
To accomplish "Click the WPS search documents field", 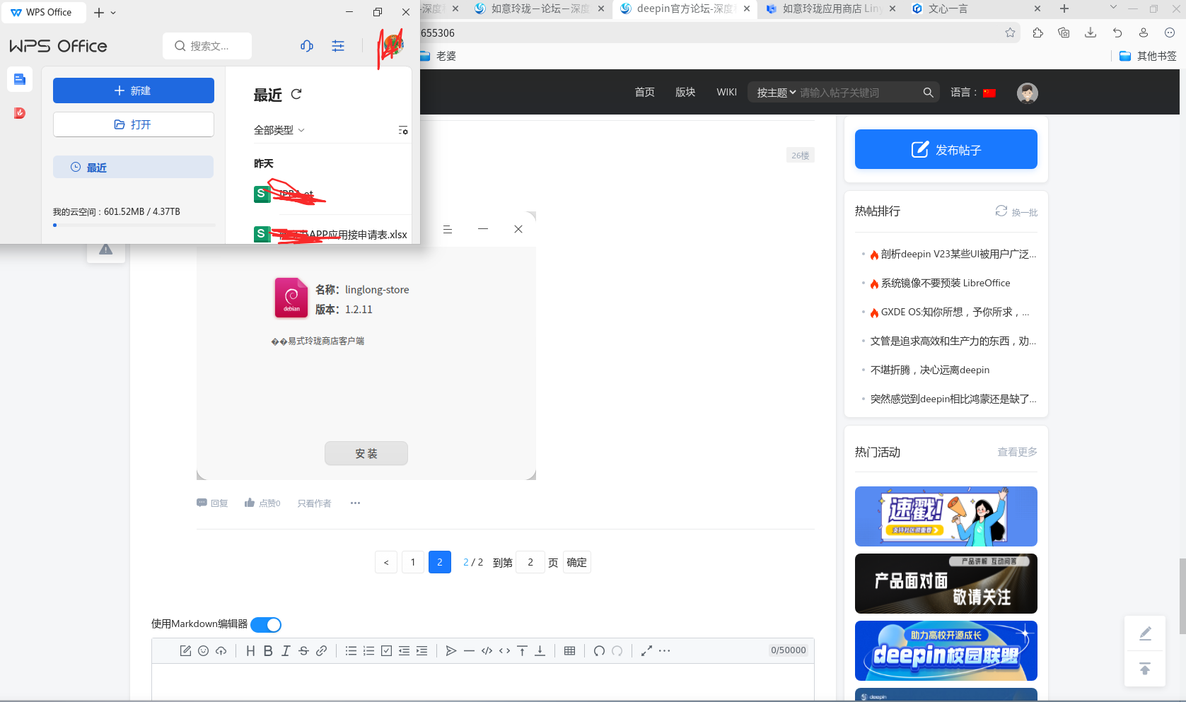I will (x=207, y=46).
